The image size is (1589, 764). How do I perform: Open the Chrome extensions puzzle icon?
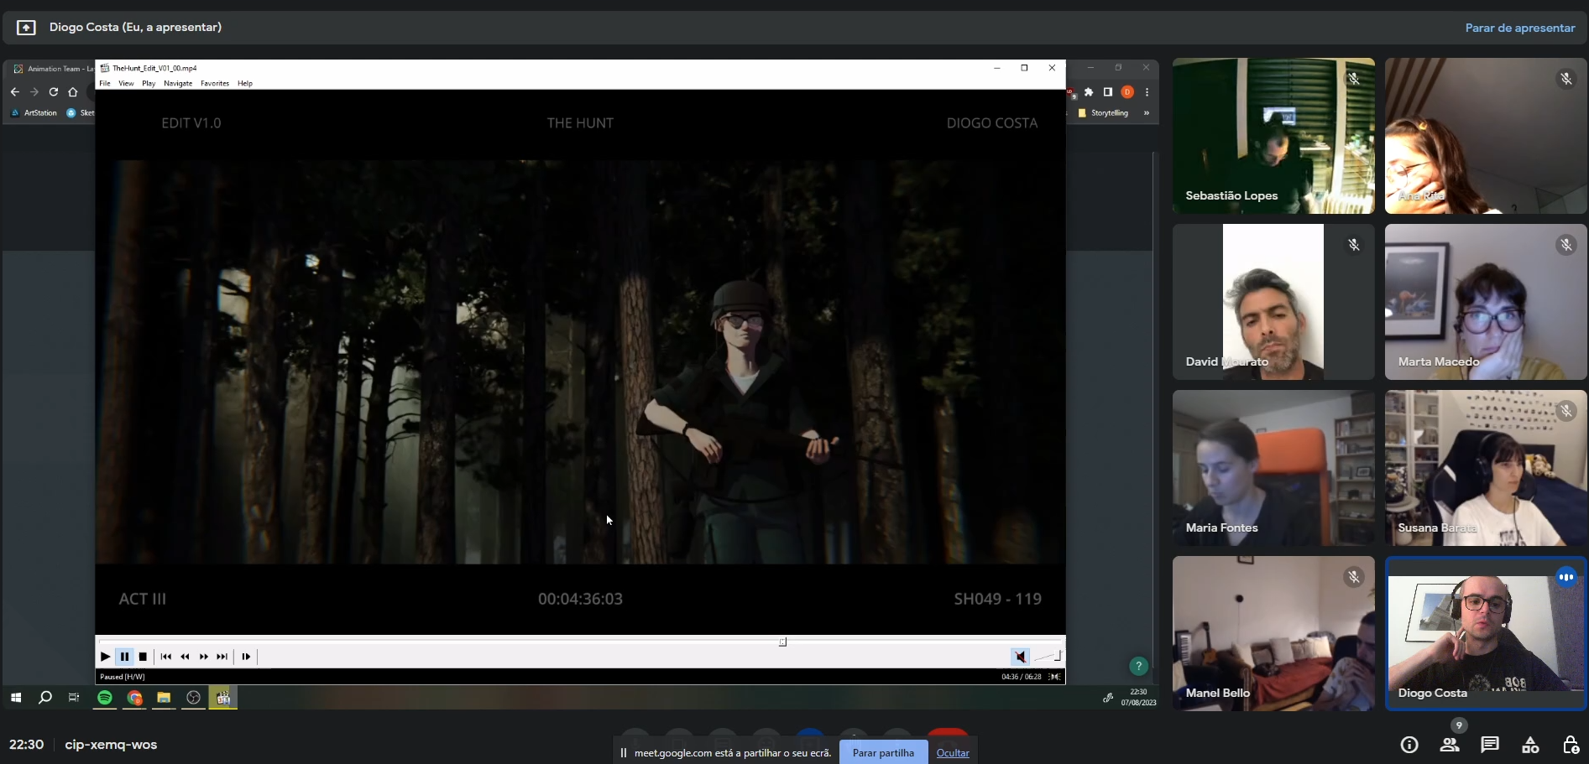click(x=1089, y=92)
